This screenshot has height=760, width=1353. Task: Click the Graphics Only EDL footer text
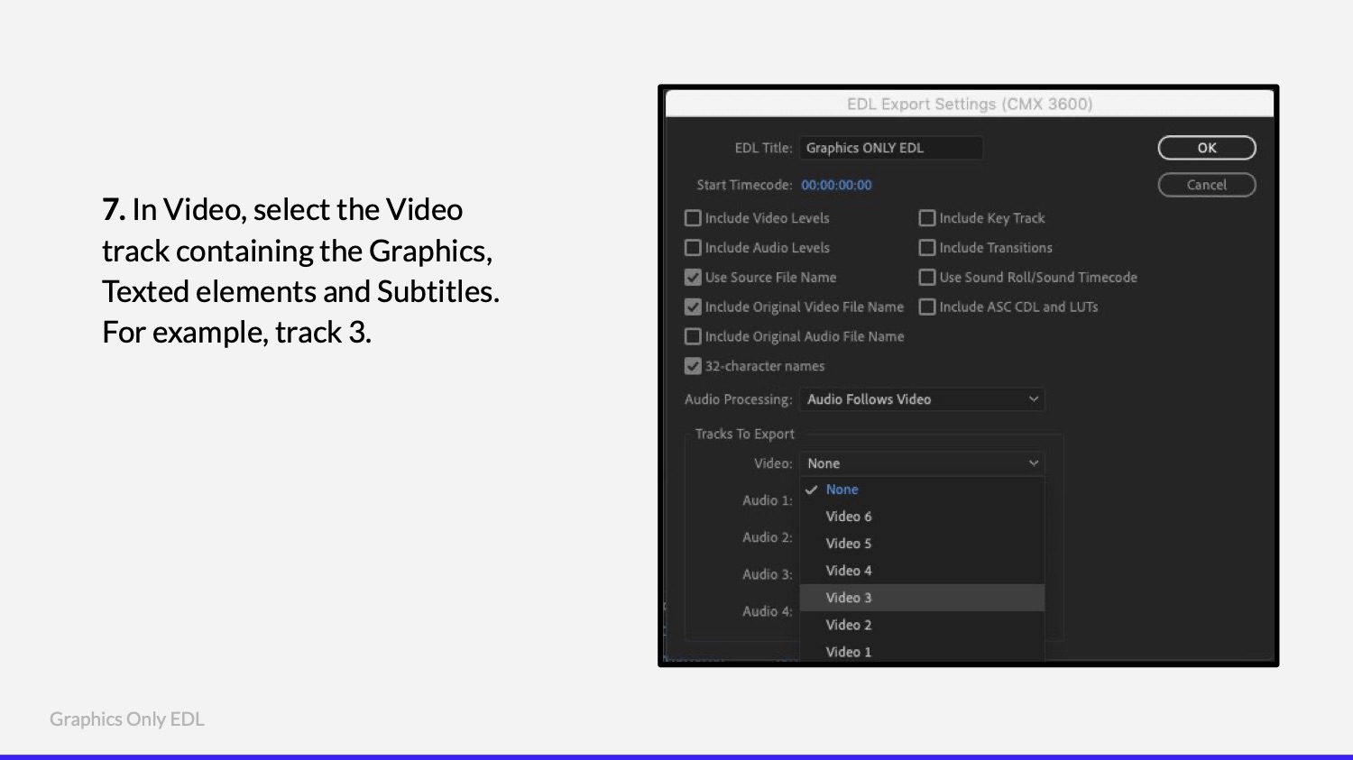127,719
